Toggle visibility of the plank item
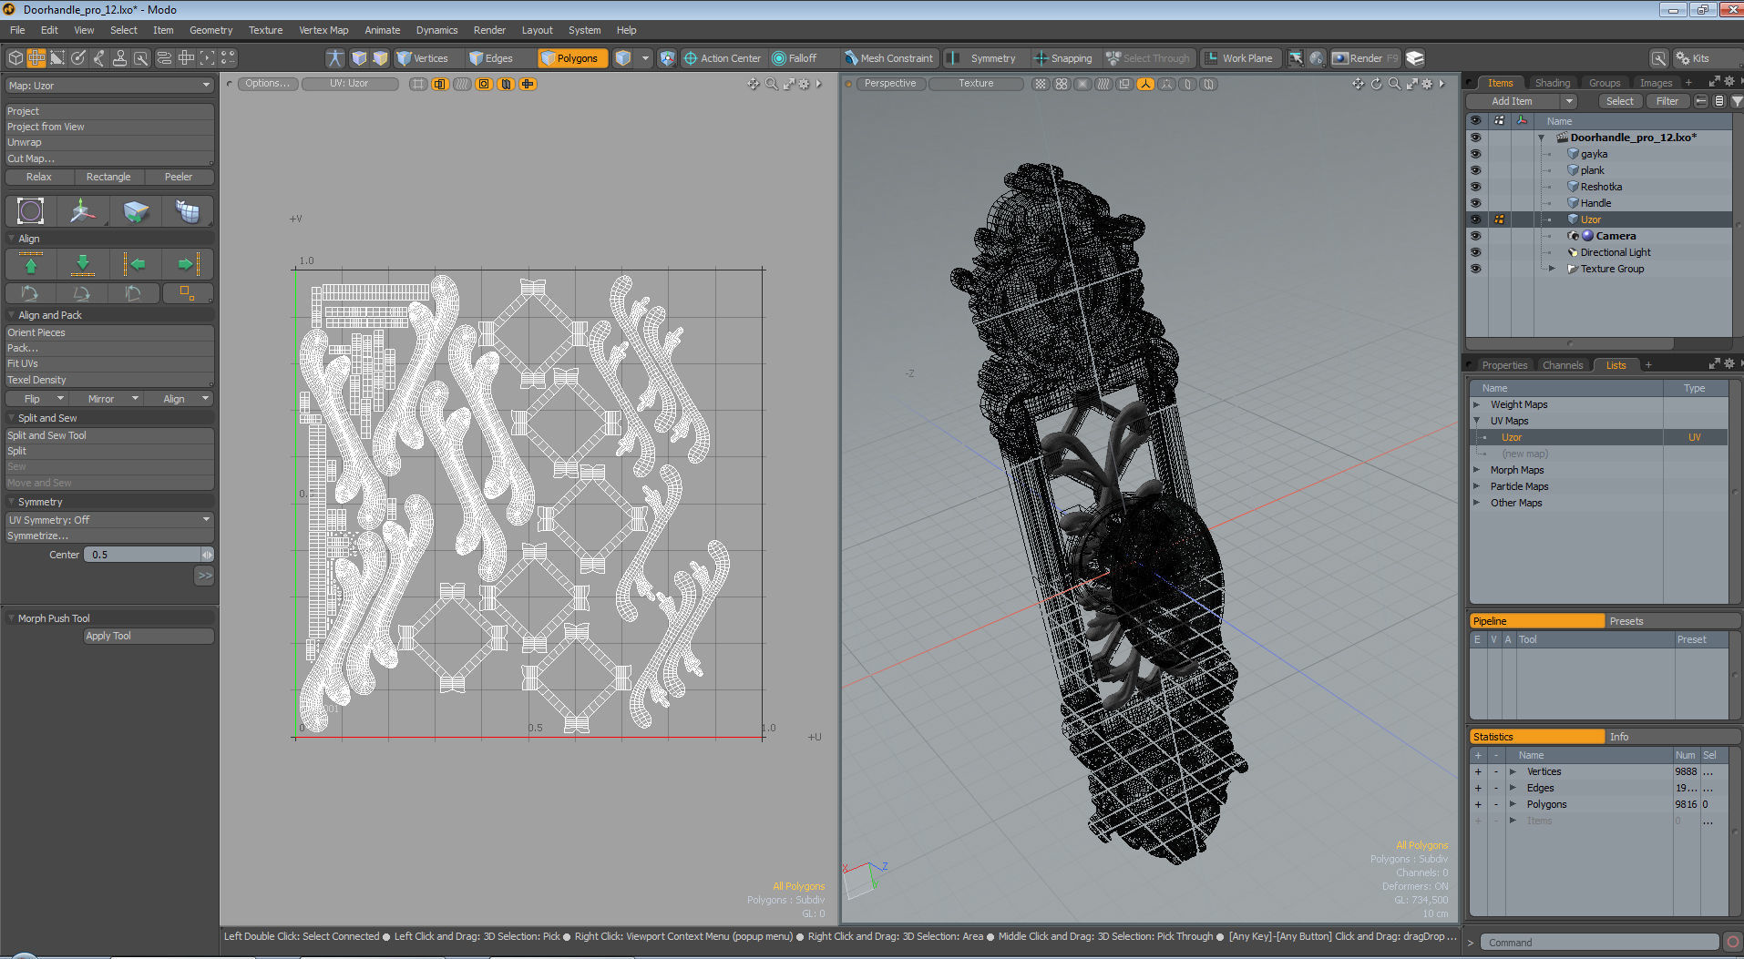 pyautogui.click(x=1475, y=170)
